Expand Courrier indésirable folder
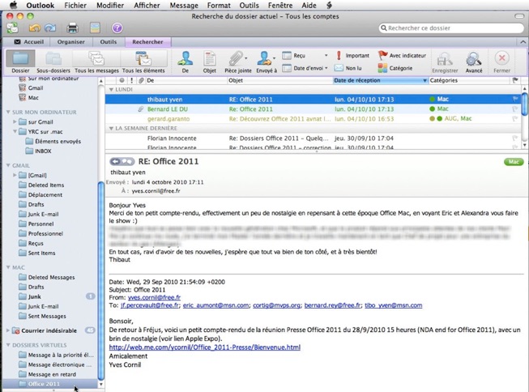 pyautogui.click(x=8, y=330)
